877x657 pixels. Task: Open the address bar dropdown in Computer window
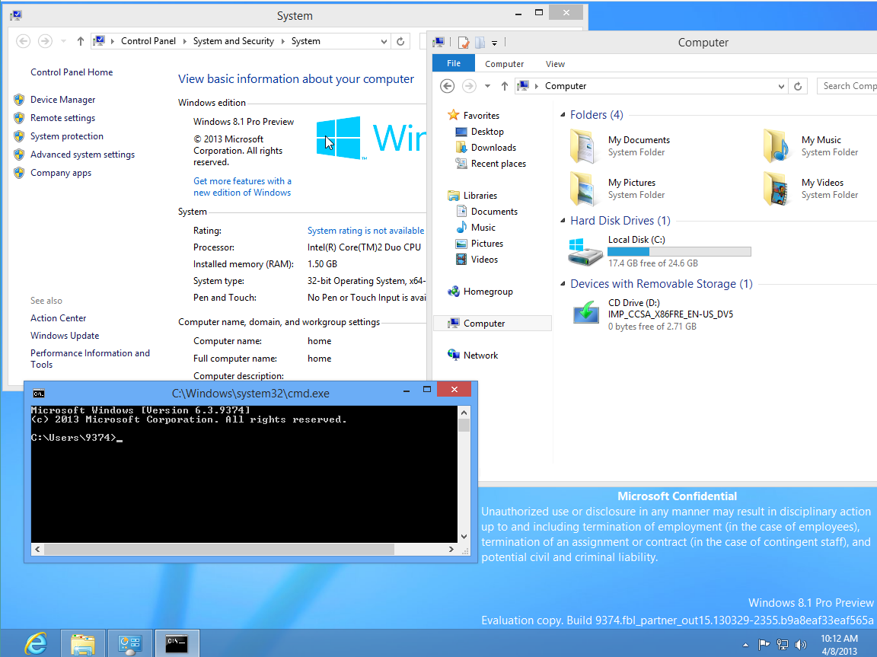pos(780,86)
